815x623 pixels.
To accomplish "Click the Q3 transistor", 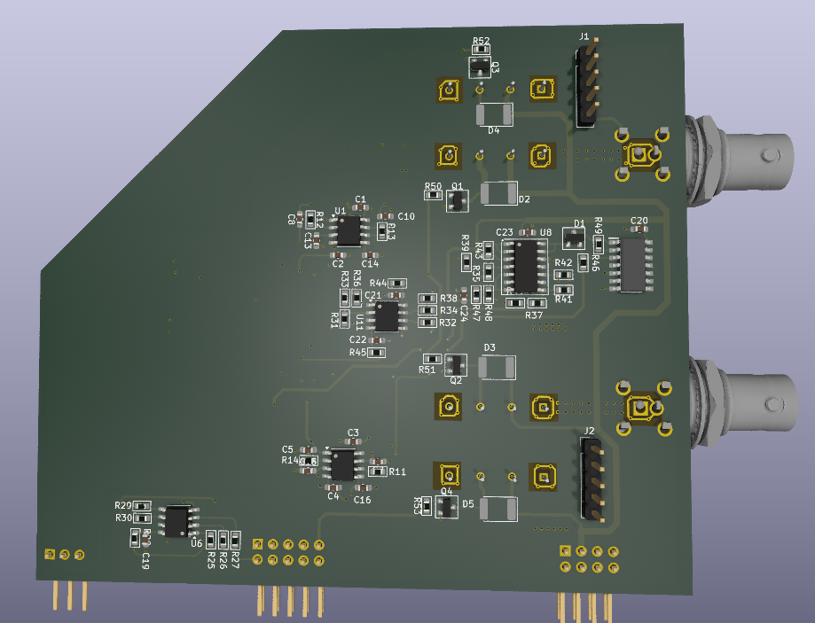I will [x=479, y=66].
